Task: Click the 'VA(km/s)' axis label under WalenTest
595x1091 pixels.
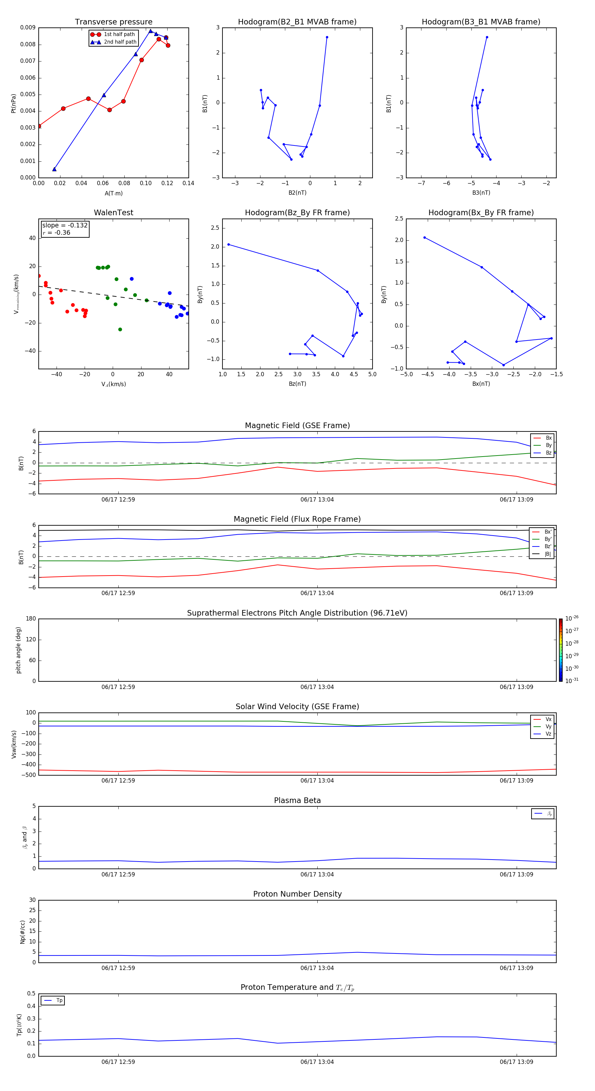Action: point(113,384)
